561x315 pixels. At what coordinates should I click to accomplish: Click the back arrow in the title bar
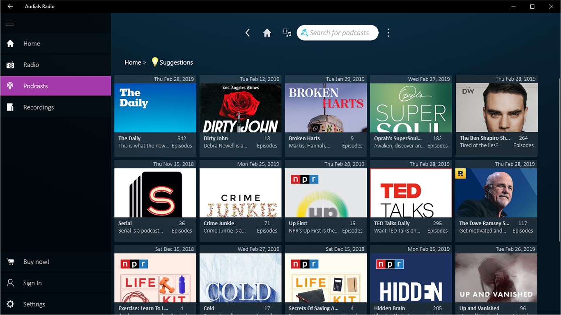(x=10, y=6)
